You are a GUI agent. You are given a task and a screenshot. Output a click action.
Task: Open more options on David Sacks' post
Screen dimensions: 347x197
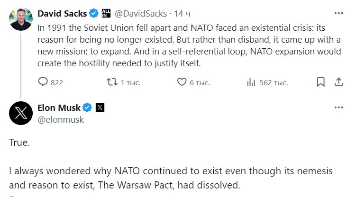(x=338, y=13)
